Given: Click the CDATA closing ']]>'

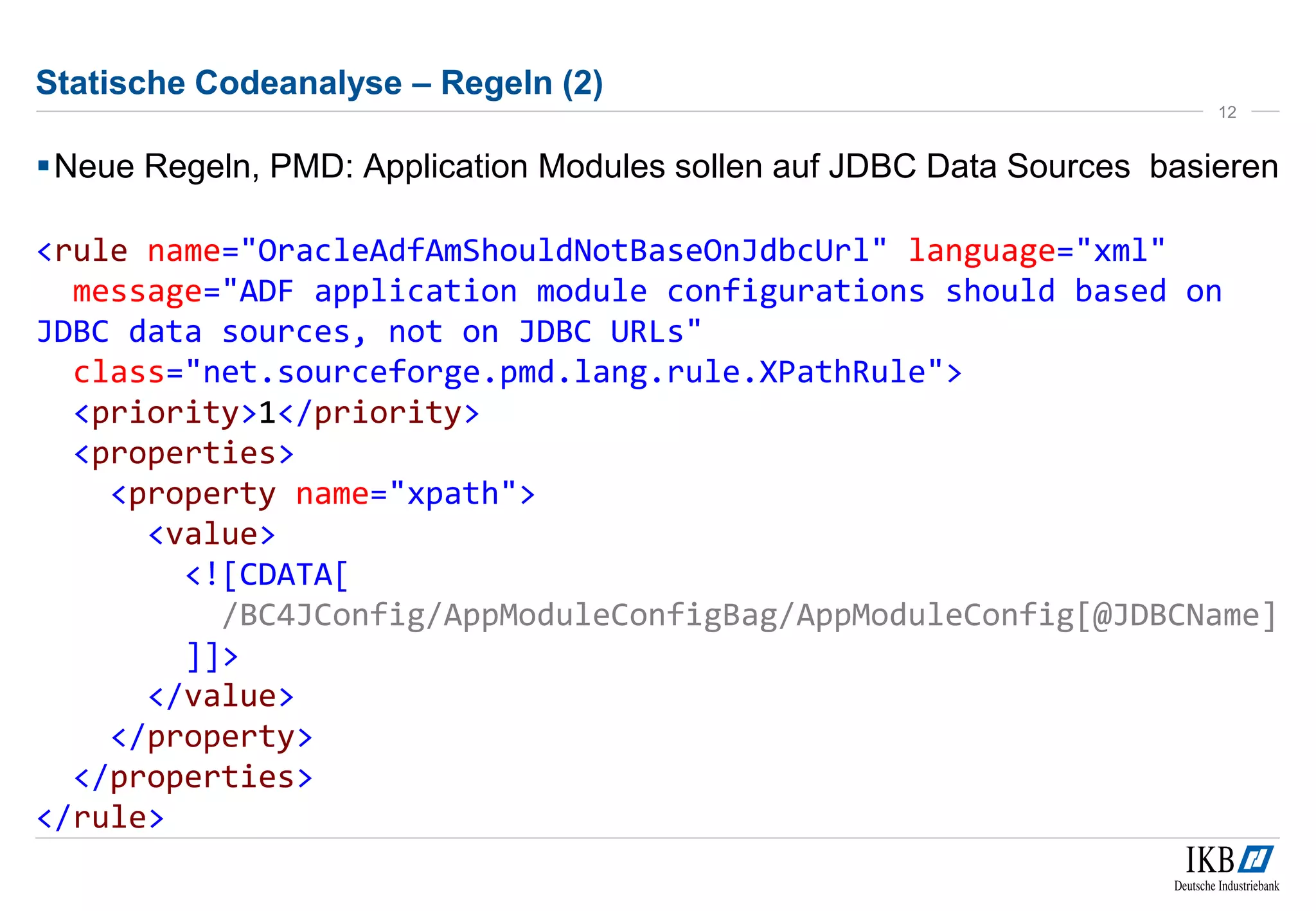Looking at the screenshot, I should [x=212, y=656].
